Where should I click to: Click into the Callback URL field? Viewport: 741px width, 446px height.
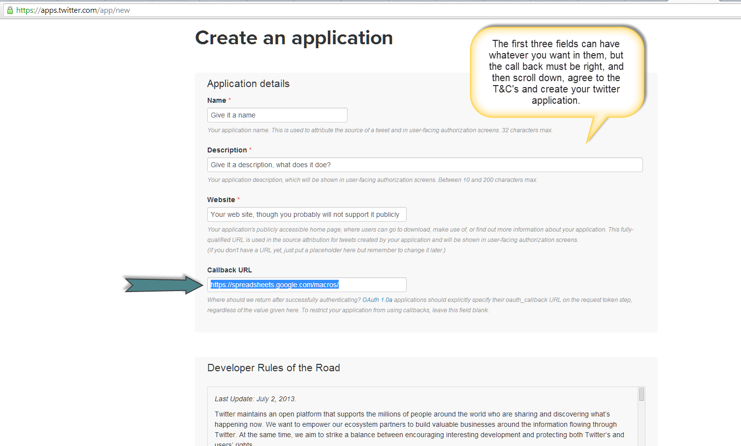pos(307,285)
